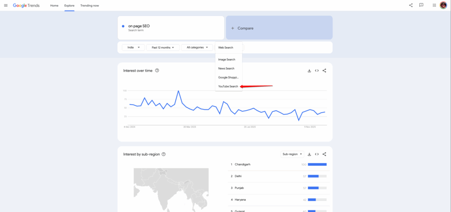
Task: Click Haryana in the sub-region ranking
Action: 240,200
